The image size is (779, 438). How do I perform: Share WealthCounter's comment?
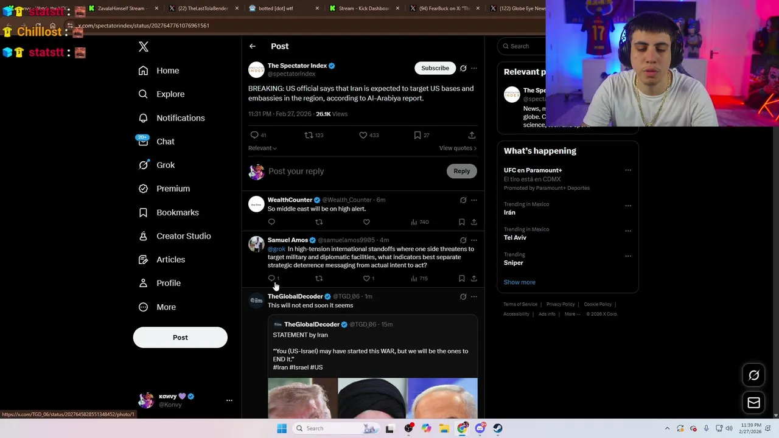[x=474, y=222]
